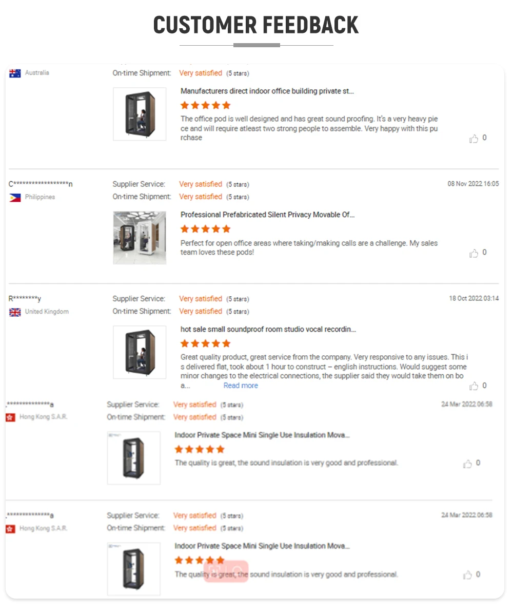Click the first Hong Kong S.A.R. flag icon
This screenshot has height=614, width=513.
click(10, 417)
